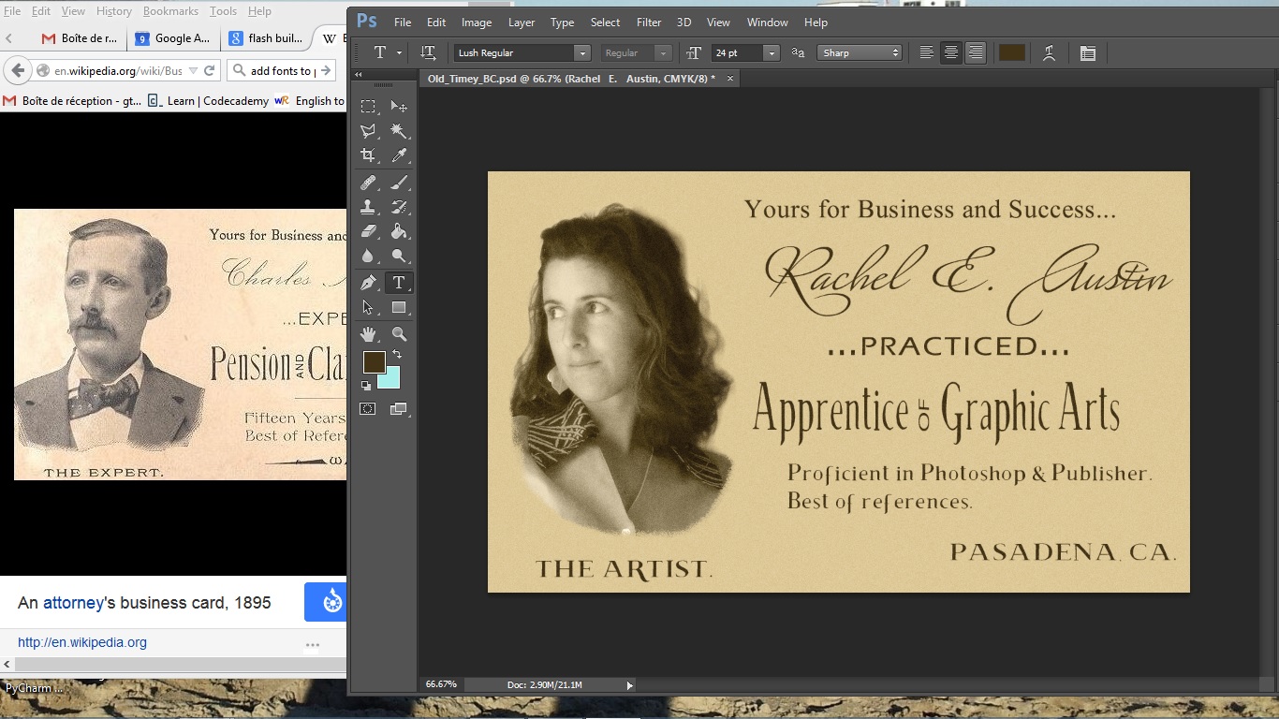The height and width of the screenshot is (719, 1279).
Task: Switch to the Gmail browser tab
Action: (x=81, y=39)
